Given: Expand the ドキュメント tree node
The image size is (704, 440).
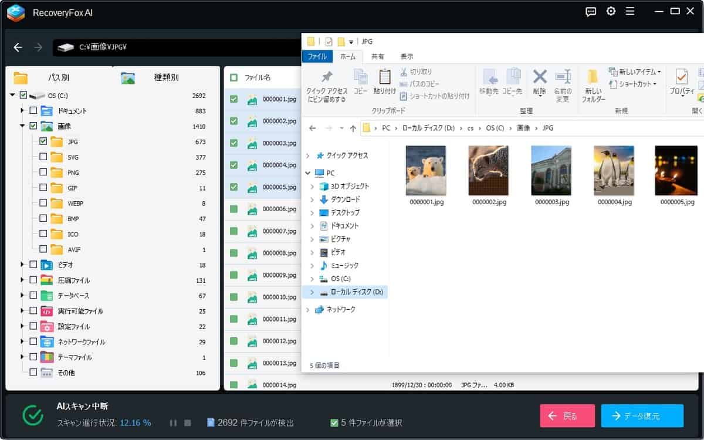Looking at the screenshot, I should tap(22, 110).
